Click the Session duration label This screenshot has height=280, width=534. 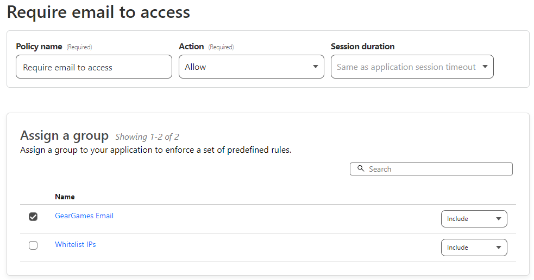363,47
